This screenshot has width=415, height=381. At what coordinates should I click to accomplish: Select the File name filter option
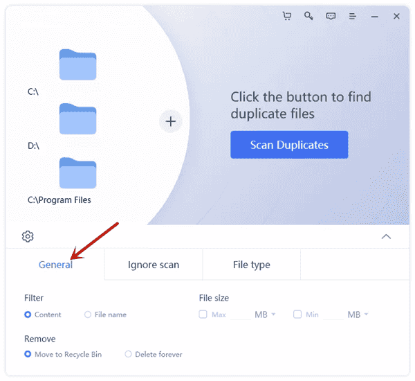(x=88, y=314)
